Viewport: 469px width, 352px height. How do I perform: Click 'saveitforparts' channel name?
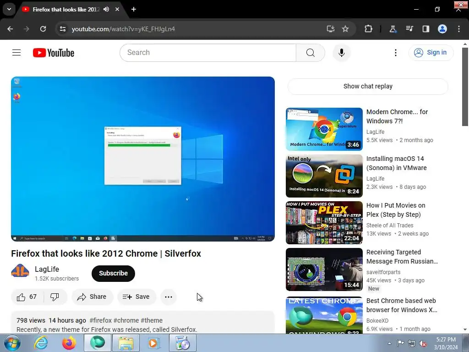pyautogui.click(x=383, y=272)
